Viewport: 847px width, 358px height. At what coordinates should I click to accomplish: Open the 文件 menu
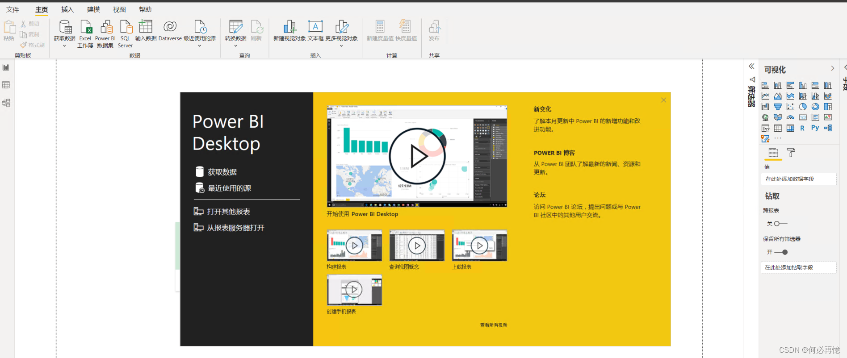click(x=13, y=9)
